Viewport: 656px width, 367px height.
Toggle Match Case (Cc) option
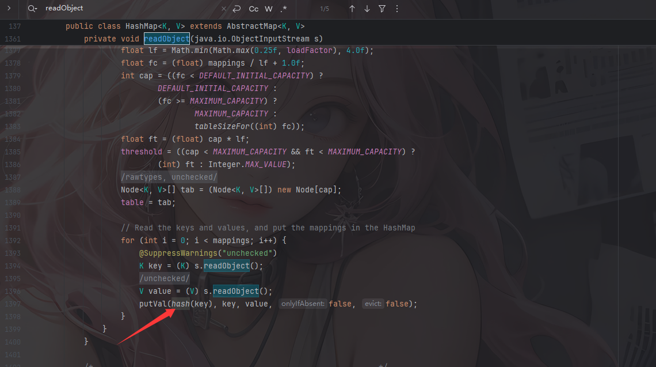pos(254,9)
